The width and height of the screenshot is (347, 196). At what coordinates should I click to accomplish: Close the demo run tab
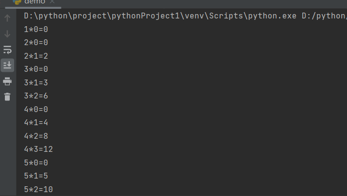[x=52, y=2]
